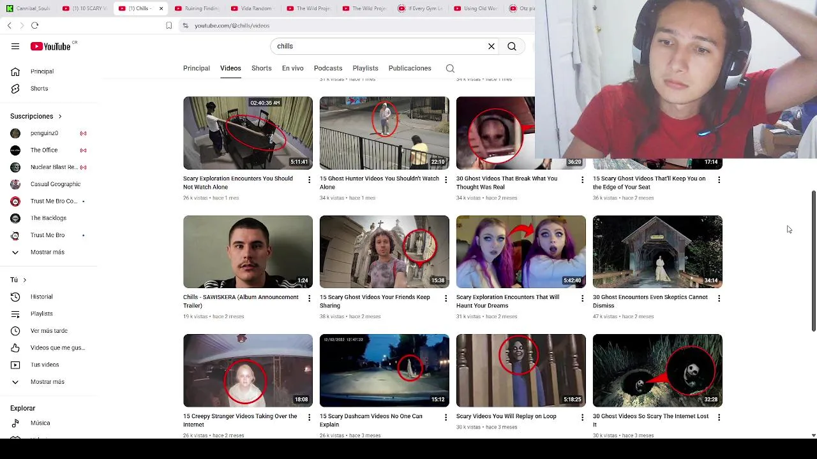817x459 pixels.
Task: Open options for 15 Scary Ghost Videos That'll Keep You
Action: click(x=719, y=180)
